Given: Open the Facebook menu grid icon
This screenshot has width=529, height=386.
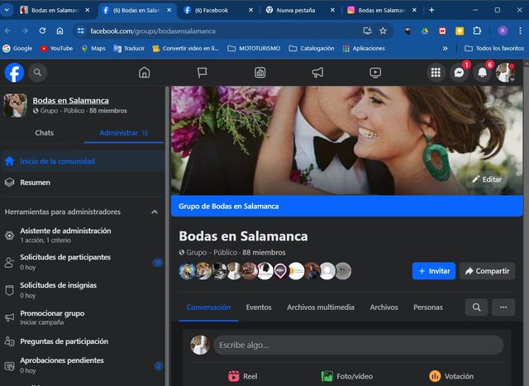Looking at the screenshot, I should click(x=436, y=72).
